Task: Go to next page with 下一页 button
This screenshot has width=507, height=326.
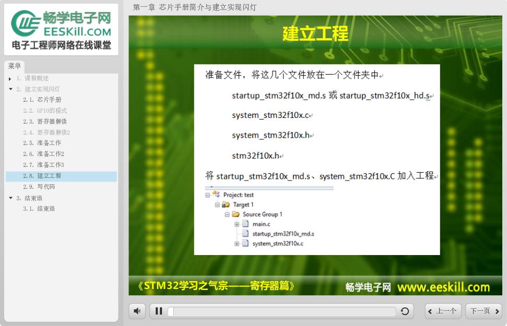Action: 484,311
